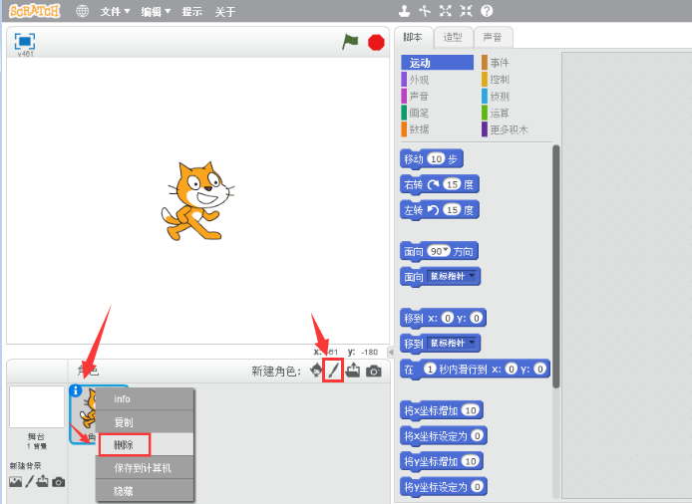
Task: Switch to the 造型 tab
Action: pyautogui.click(x=453, y=38)
